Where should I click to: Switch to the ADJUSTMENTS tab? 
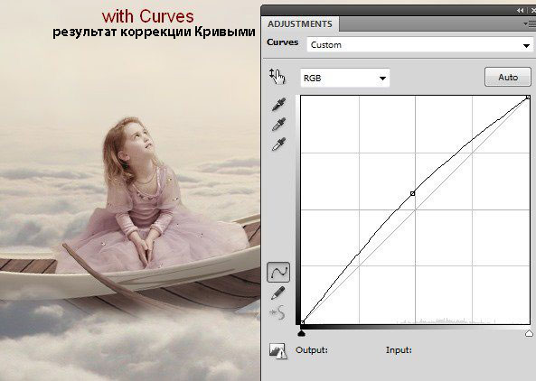[x=300, y=23]
